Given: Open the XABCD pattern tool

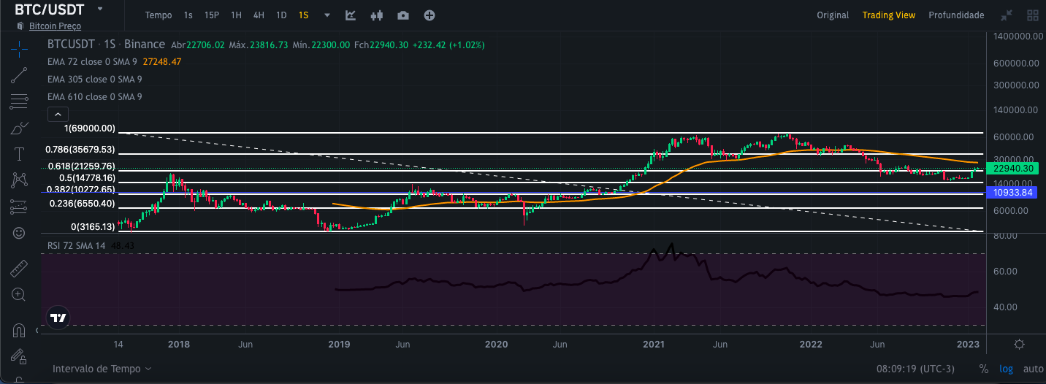Looking at the screenshot, I should pos(19,180).
